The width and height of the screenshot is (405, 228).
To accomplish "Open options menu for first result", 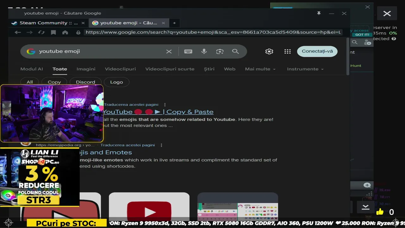I will coord(165,104).
